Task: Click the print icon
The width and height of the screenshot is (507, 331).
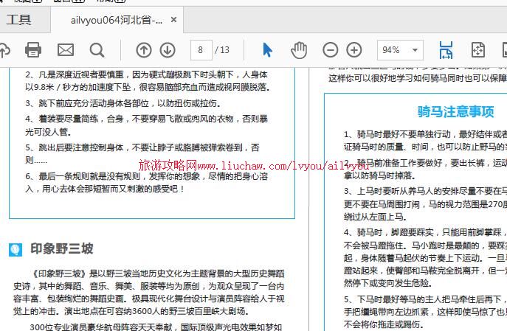Action: 33,50
